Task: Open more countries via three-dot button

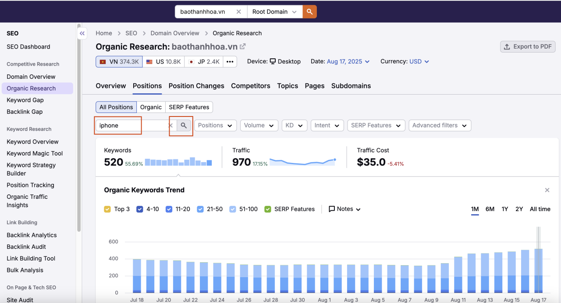Action: coord(230,62)
